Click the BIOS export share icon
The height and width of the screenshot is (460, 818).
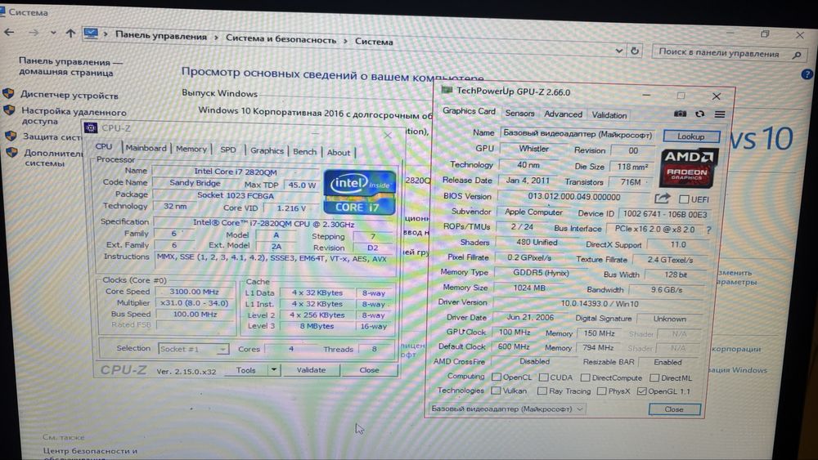pyautogui.click(x=662, y=199)
